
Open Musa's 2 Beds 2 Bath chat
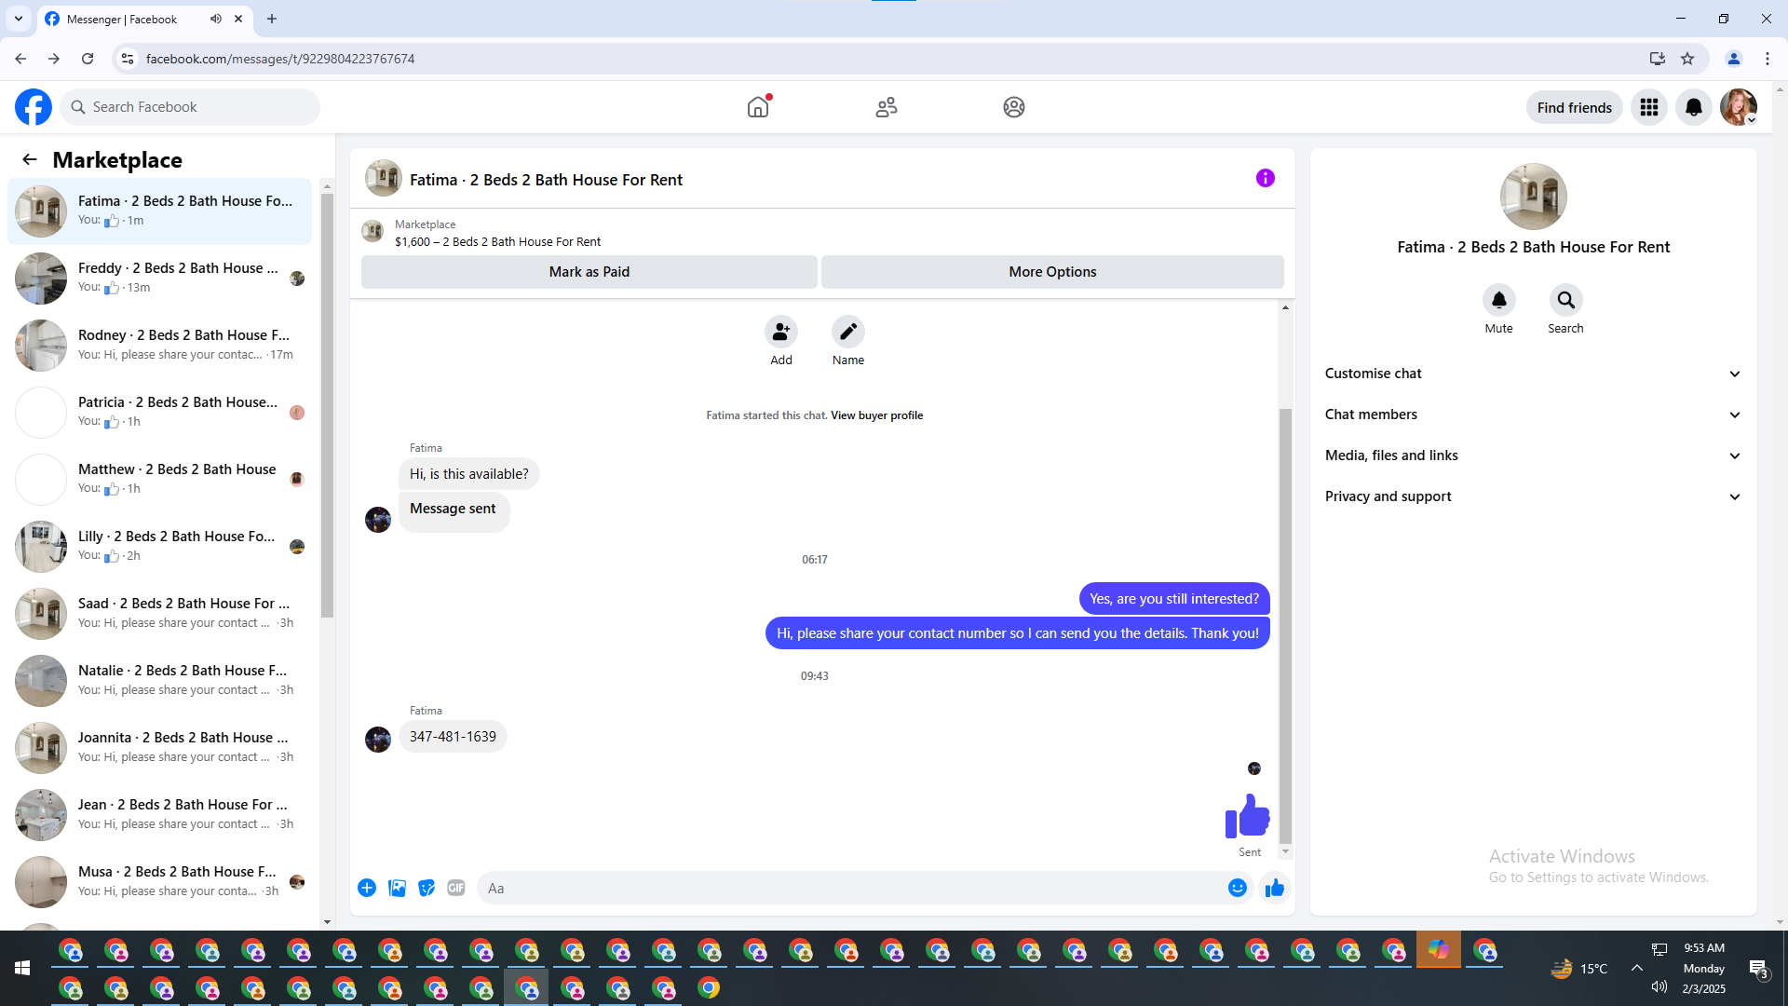pos(160,881)
